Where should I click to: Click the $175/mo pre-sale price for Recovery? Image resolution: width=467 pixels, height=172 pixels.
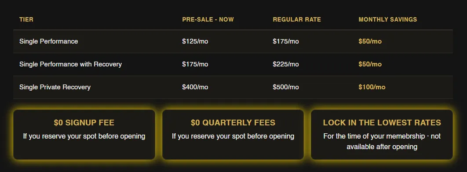pyautogui.click(x=195, y=64)
